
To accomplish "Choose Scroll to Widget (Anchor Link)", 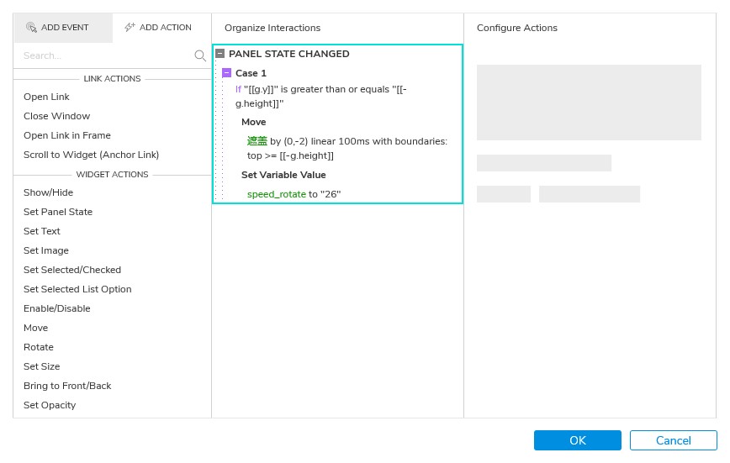I will (91, 155).
